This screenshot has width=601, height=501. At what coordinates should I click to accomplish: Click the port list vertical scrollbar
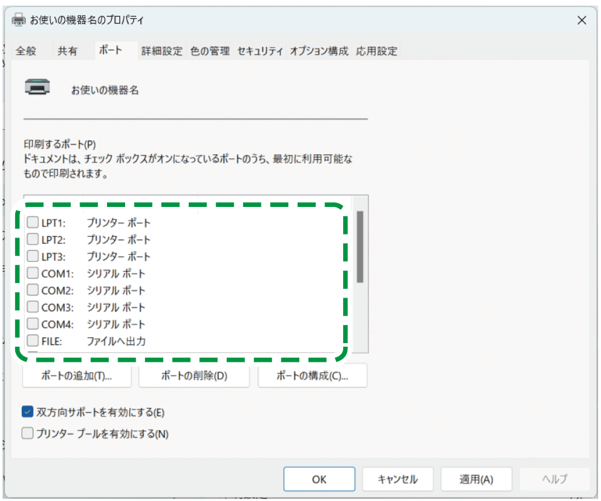[360, 247]
